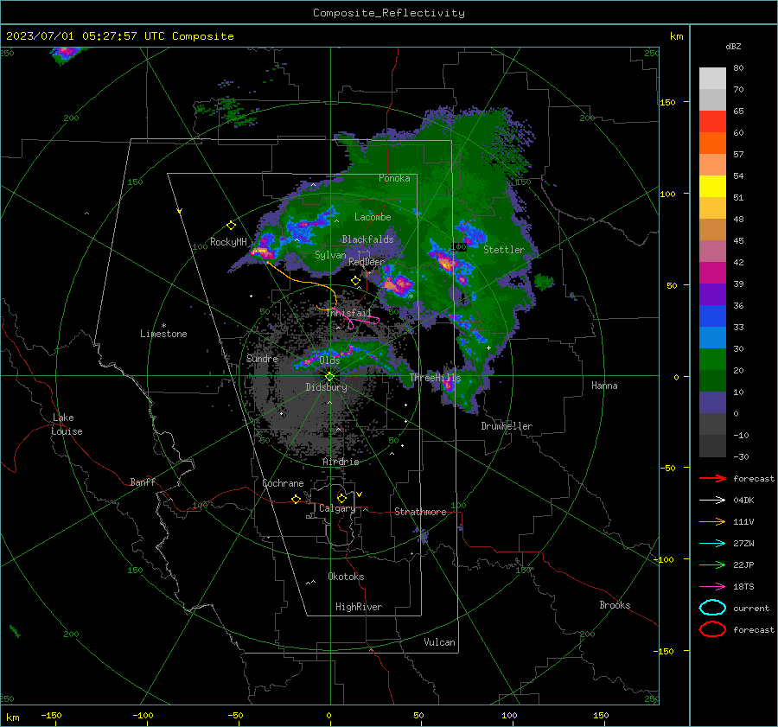Select the Olds label inside storm echo
This screenshot has height=727, width=778.
tap(329, 360)
